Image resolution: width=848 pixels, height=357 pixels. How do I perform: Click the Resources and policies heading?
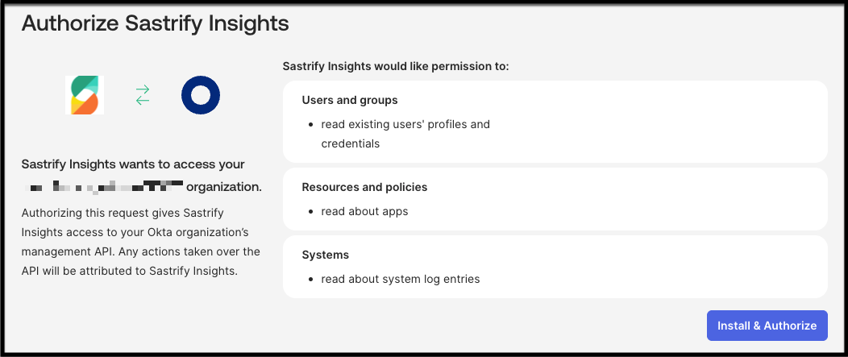[364, 187]
